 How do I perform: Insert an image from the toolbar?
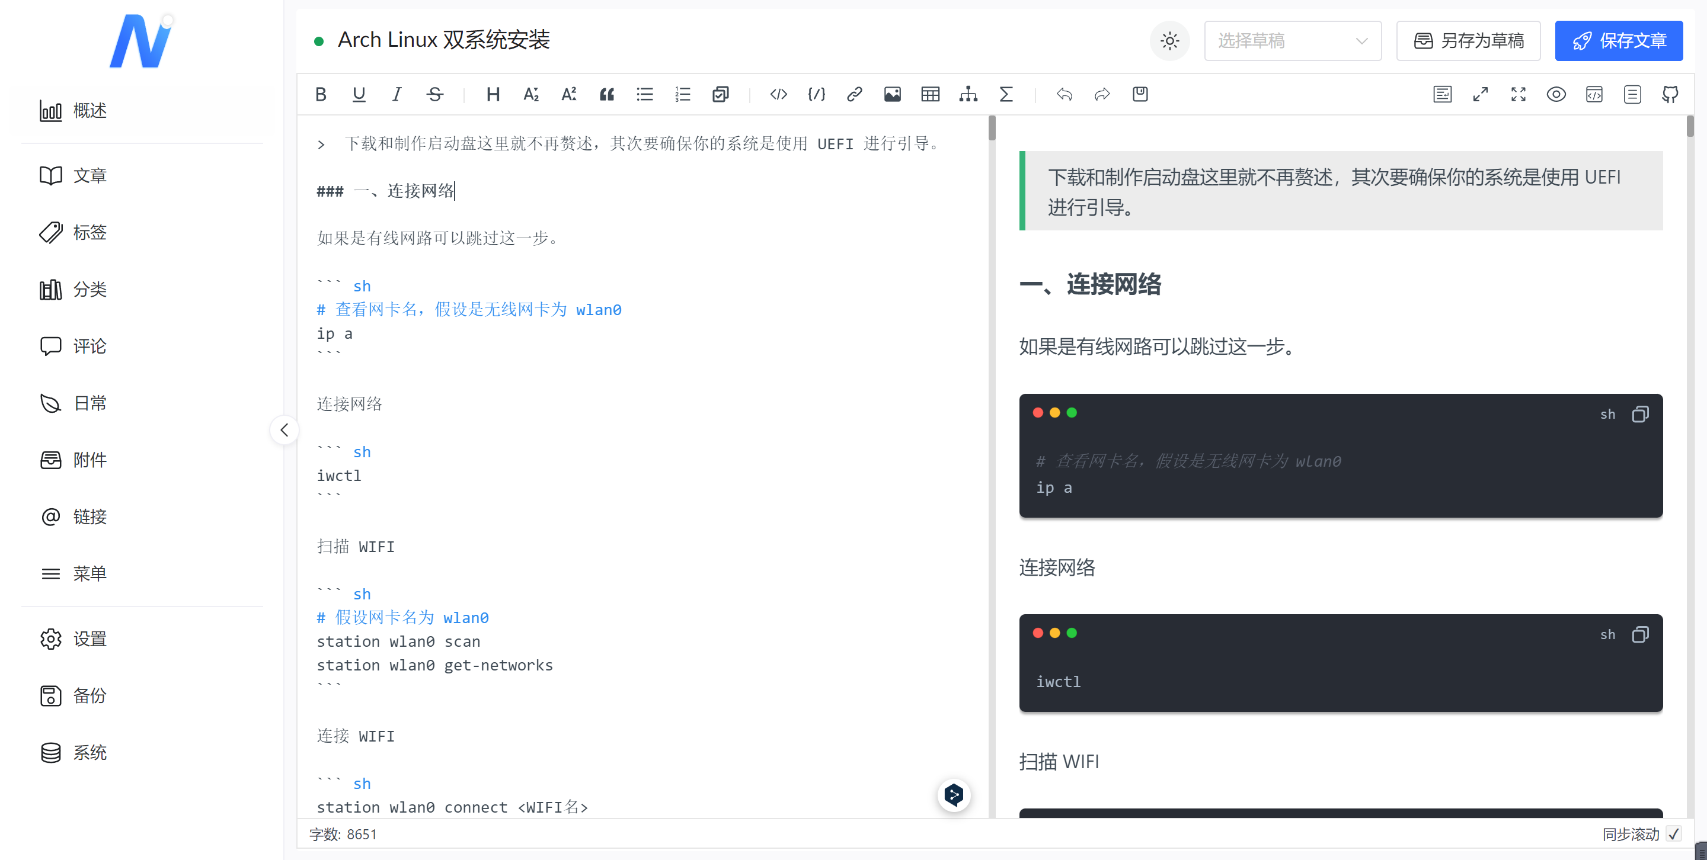tap(892, 94)
